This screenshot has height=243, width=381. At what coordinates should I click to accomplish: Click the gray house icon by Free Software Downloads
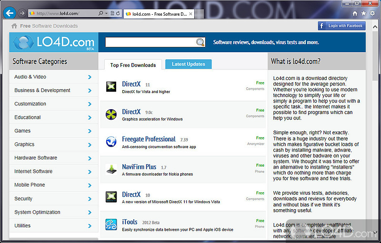pos(14,26)
